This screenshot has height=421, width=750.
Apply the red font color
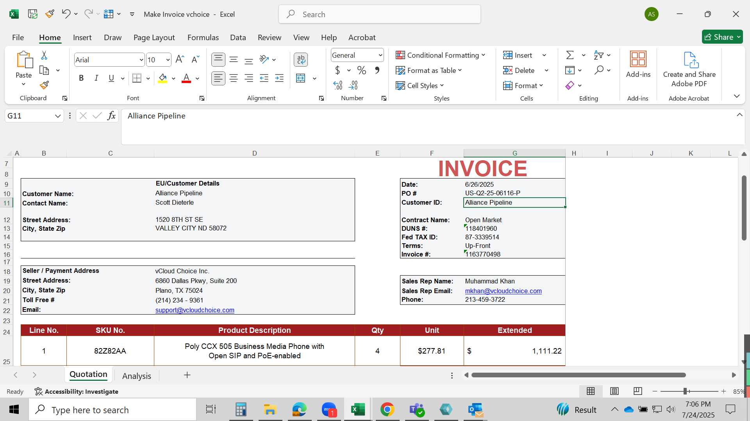(187, 78)
